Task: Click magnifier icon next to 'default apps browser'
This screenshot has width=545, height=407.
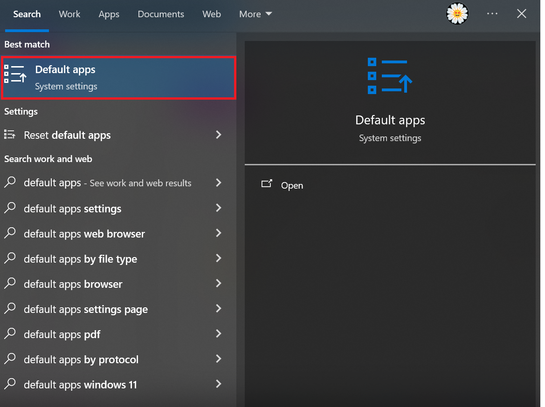Action: [10, 283]
